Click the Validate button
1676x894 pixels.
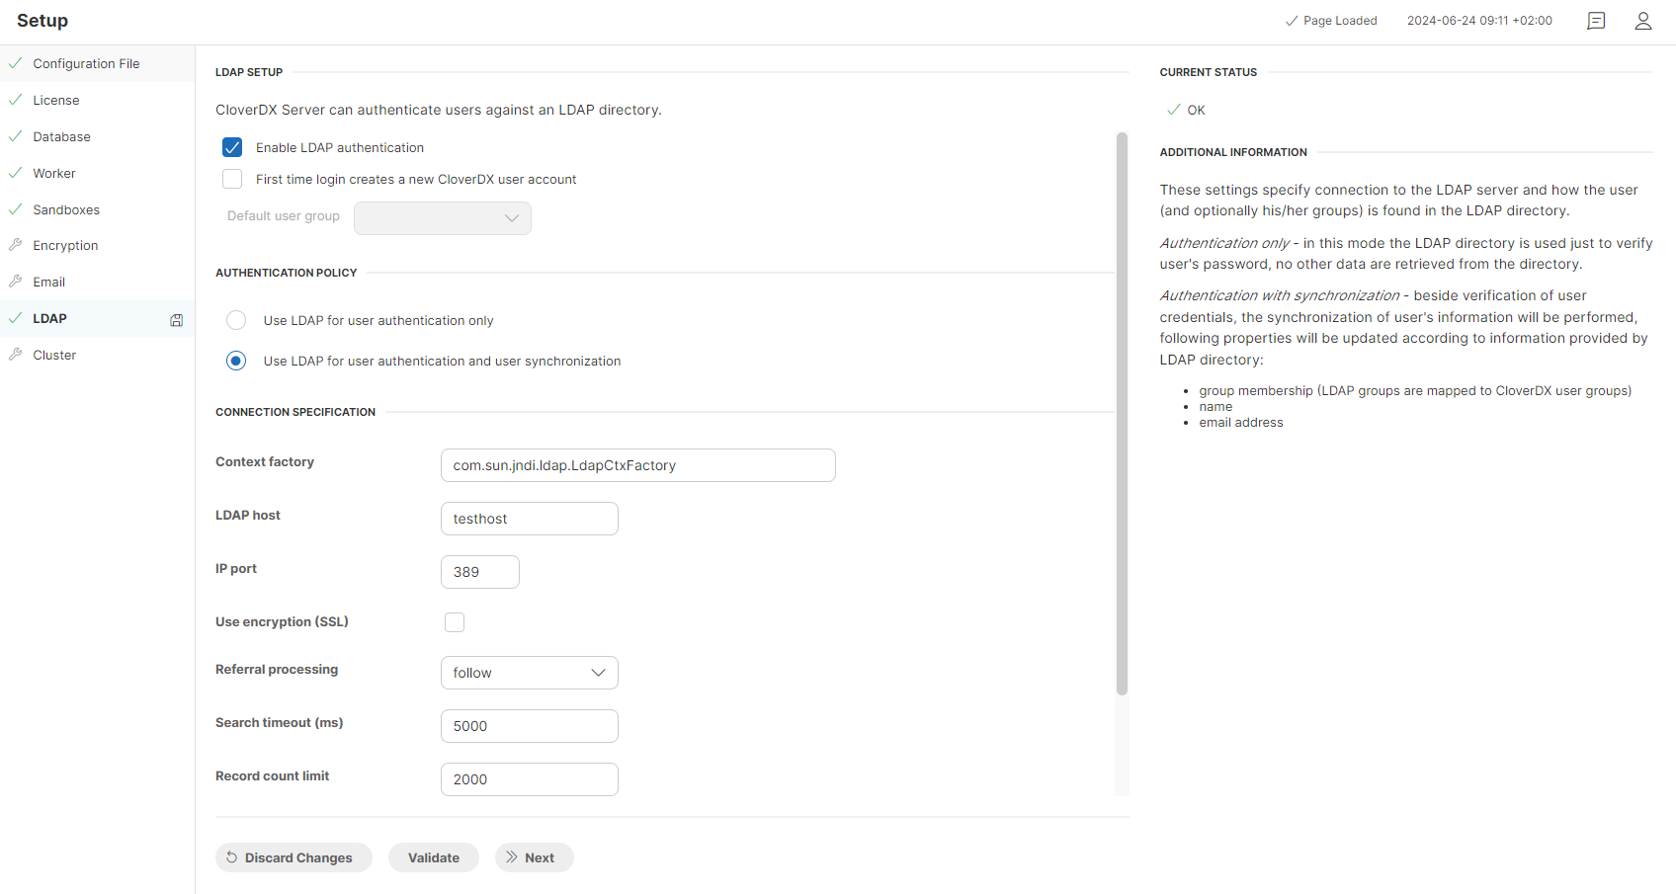(x=434, y=857)
